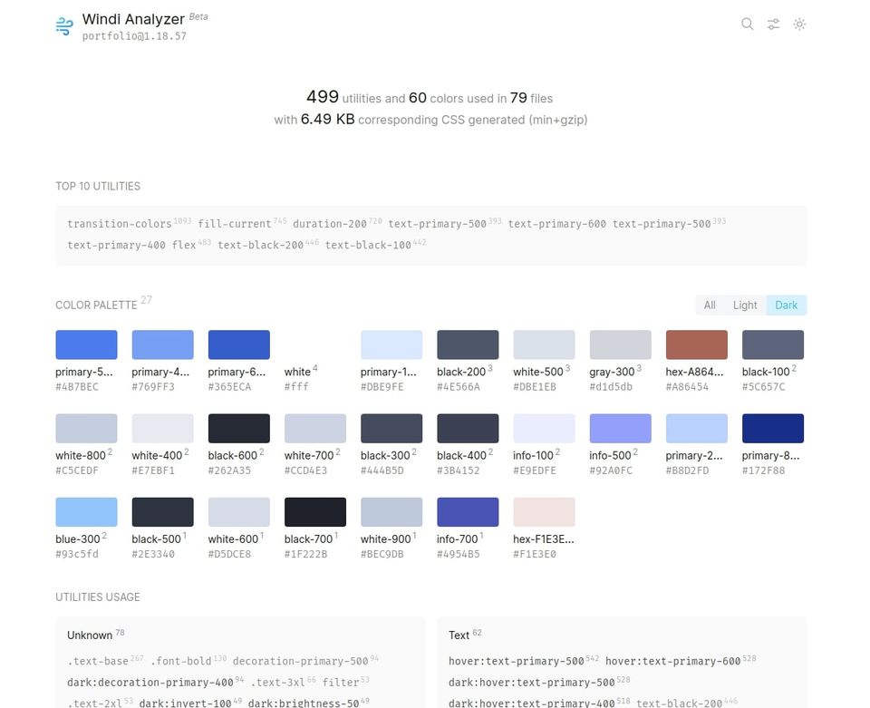
Task: Open the flex utility
Action: pyautogui.click(x=184, y=245)
